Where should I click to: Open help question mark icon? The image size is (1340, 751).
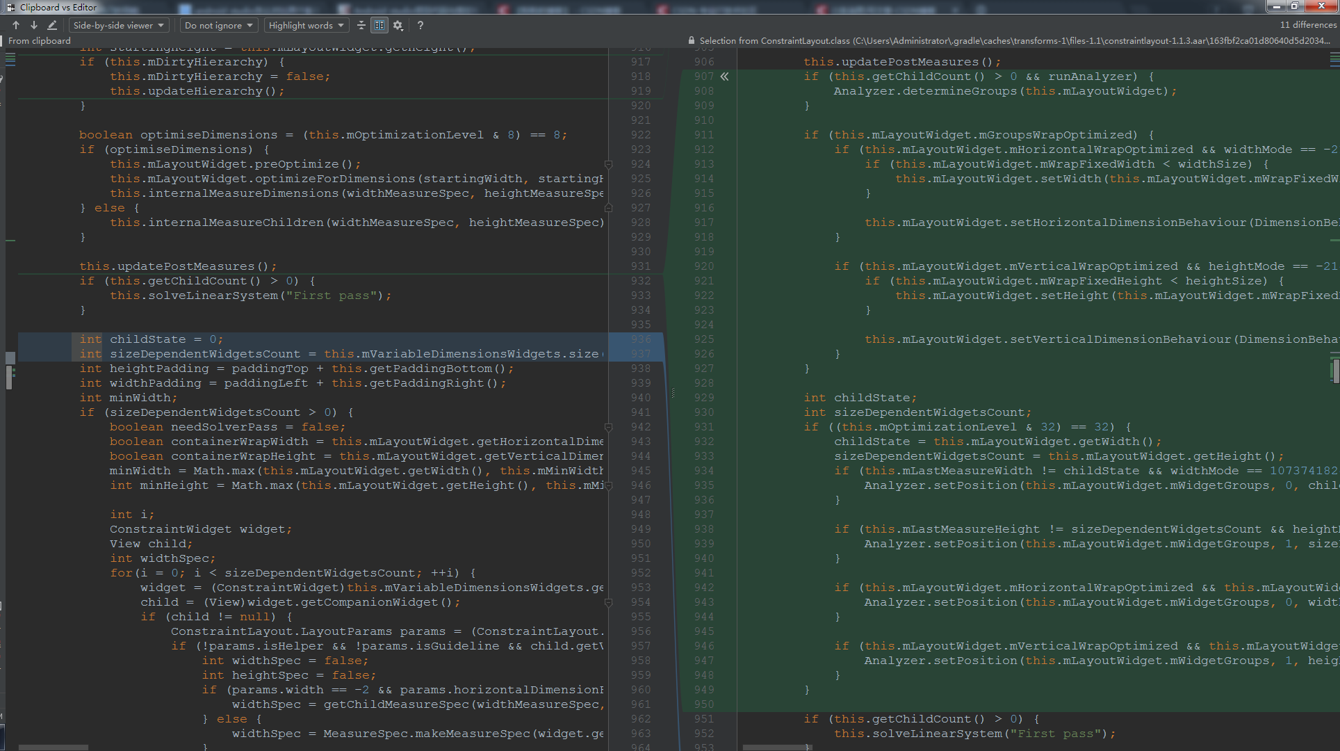point(420,25)
